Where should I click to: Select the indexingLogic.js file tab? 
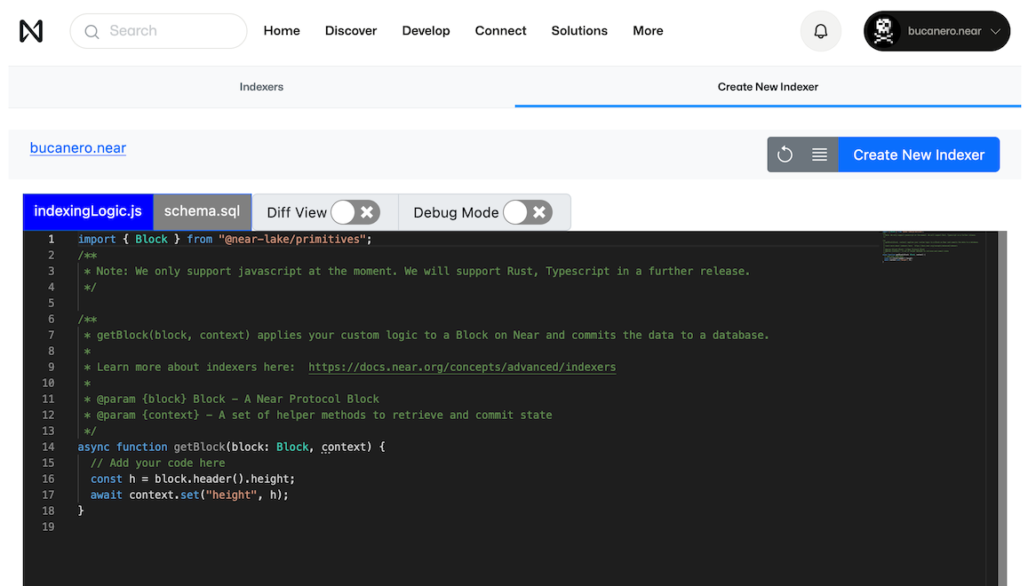(x=88, y=211)
